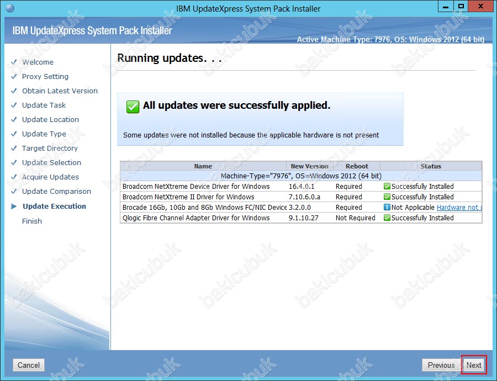Click the checkmark beside Obtain Latest Version

tap(14, 91)
